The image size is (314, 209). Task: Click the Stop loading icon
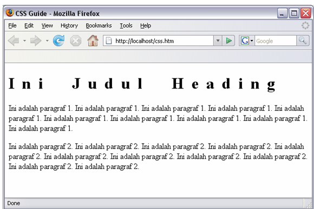click(75, 41)
